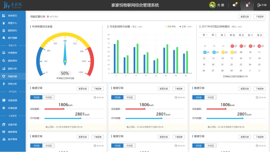270x152 pixels.
Task: Click the top 配置定额 button
Action: click(245, 16)
